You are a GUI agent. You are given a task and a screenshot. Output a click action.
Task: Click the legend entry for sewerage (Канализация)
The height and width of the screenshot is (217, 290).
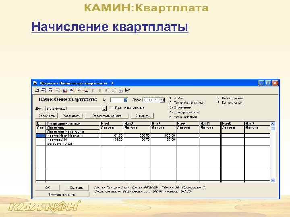click(x=230, y=102)
